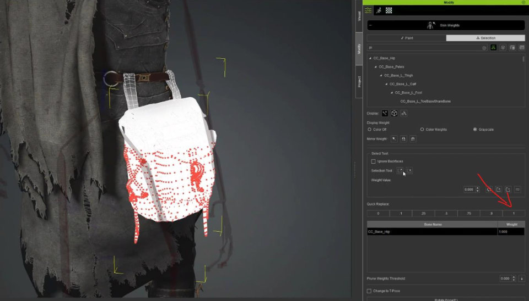Click the Weight Value number field
The image size is (529, 301).
[x=469, y=189]
